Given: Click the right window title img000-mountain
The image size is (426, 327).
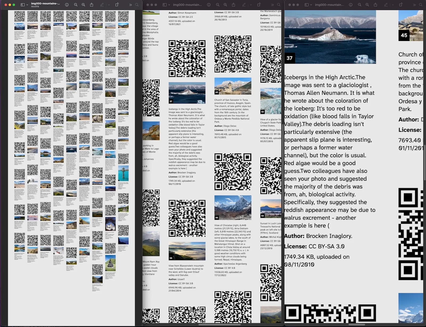Looking at the screenshot, I should click(329, 5).
